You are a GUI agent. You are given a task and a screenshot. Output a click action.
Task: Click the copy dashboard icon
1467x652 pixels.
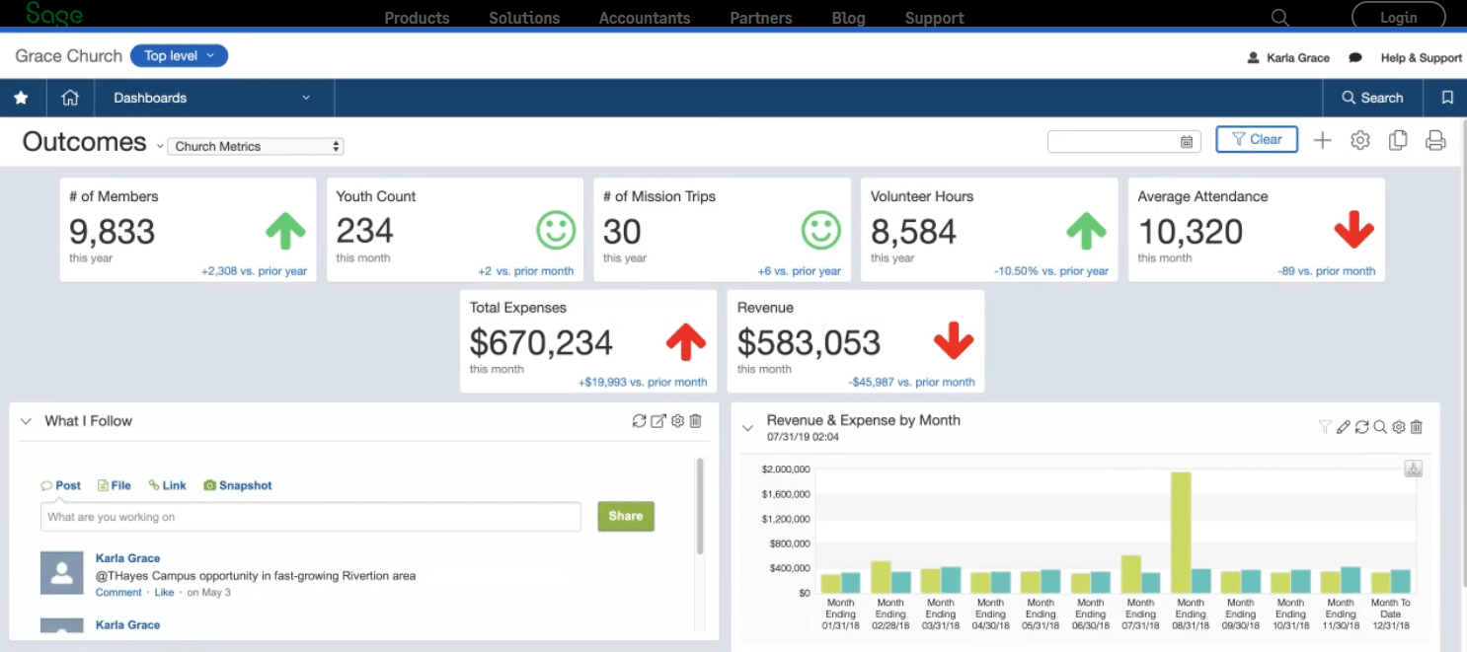[1398, 140]
